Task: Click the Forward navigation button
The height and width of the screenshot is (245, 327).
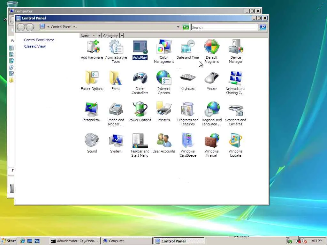Action: (x=30, y=27)
